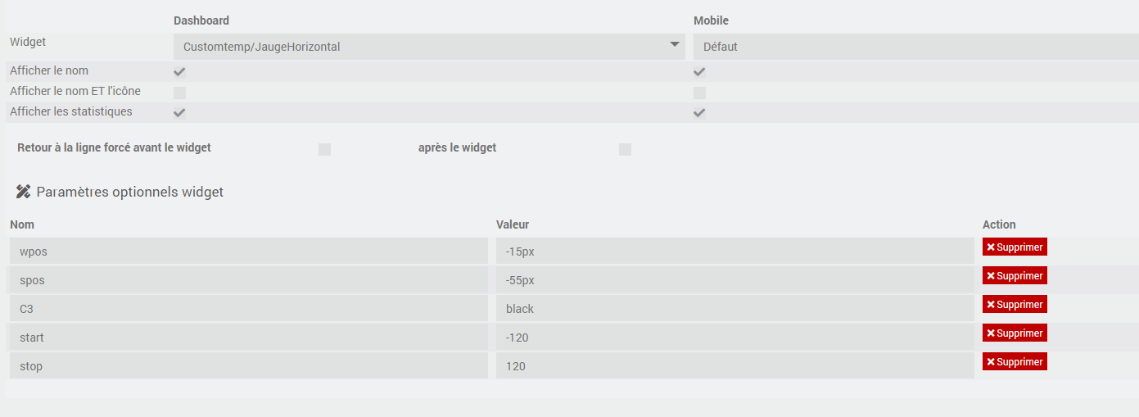Uncheck Dashboard Afficher le nom checkbox
The image size is (1139, 417).
click(x=179, y=72)
